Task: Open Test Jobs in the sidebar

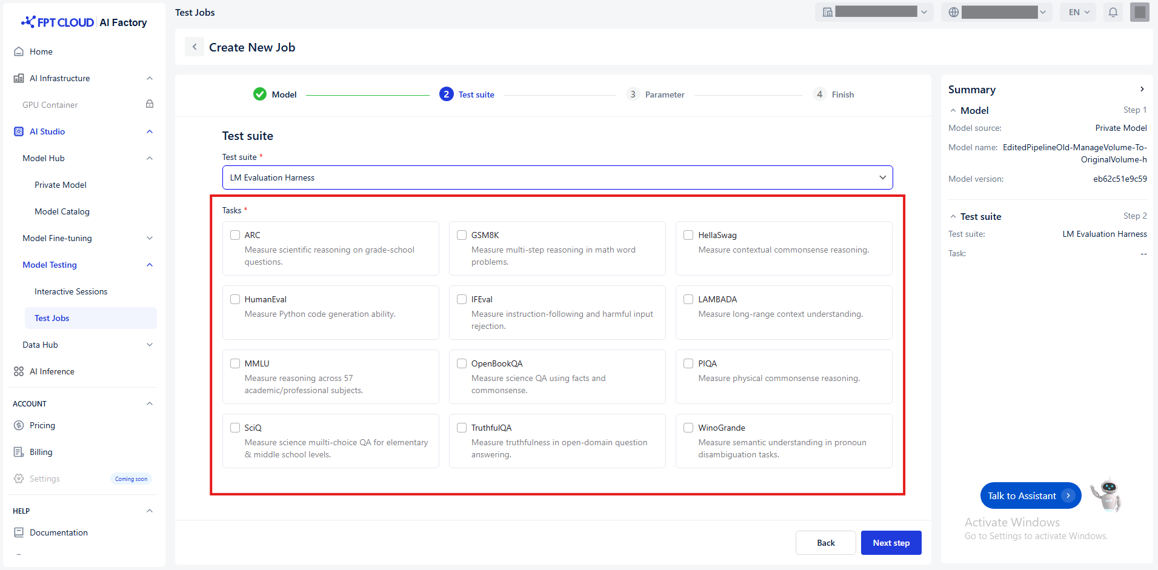Action: coord(52,318)
